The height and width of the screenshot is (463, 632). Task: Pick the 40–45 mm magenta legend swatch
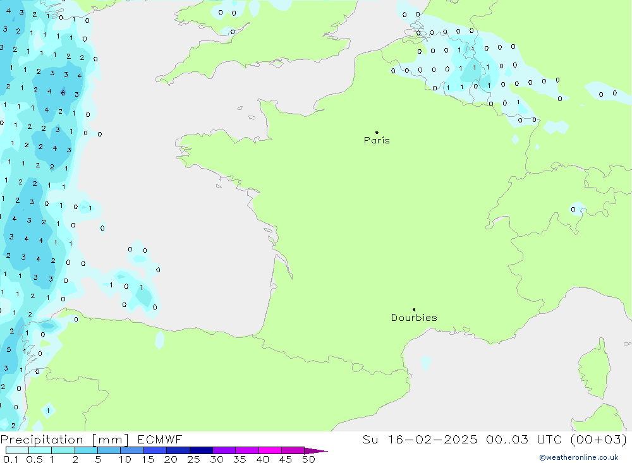270,450
